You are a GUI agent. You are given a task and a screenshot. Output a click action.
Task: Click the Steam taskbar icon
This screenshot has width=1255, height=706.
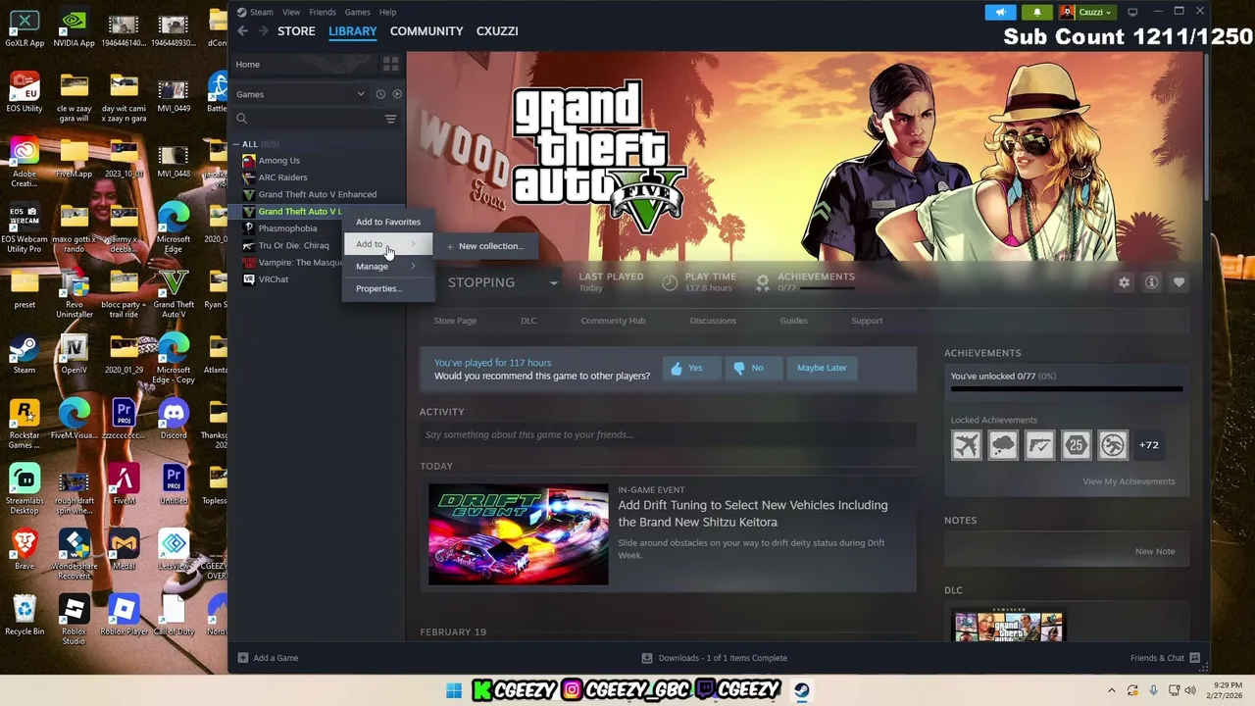(x=802, y=691)
